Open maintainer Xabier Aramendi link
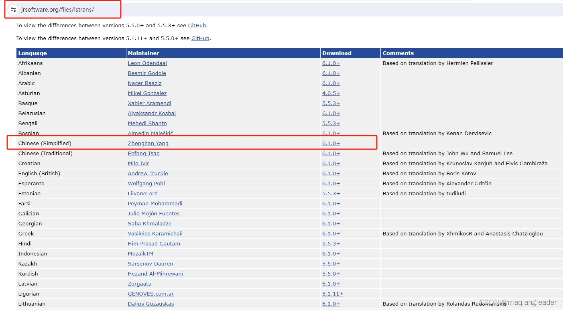The height and width of the screenshot is (310, 563). (x=150, y=103)
